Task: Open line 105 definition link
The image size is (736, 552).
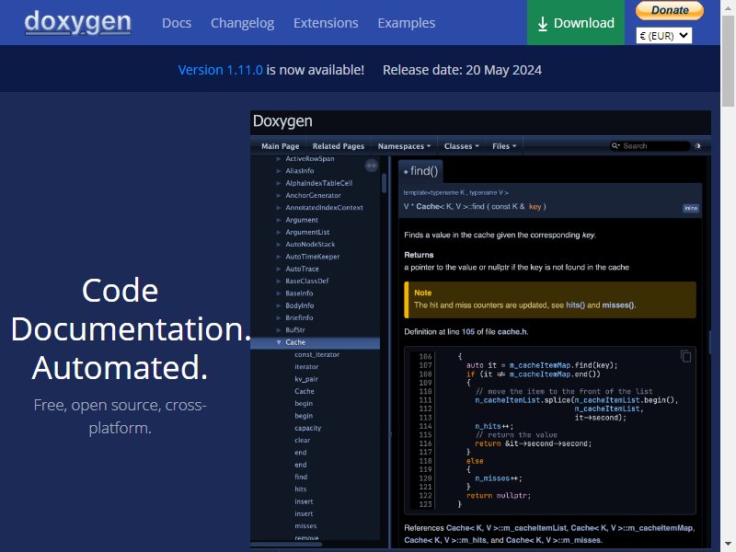Action: [x=468, y=332]
